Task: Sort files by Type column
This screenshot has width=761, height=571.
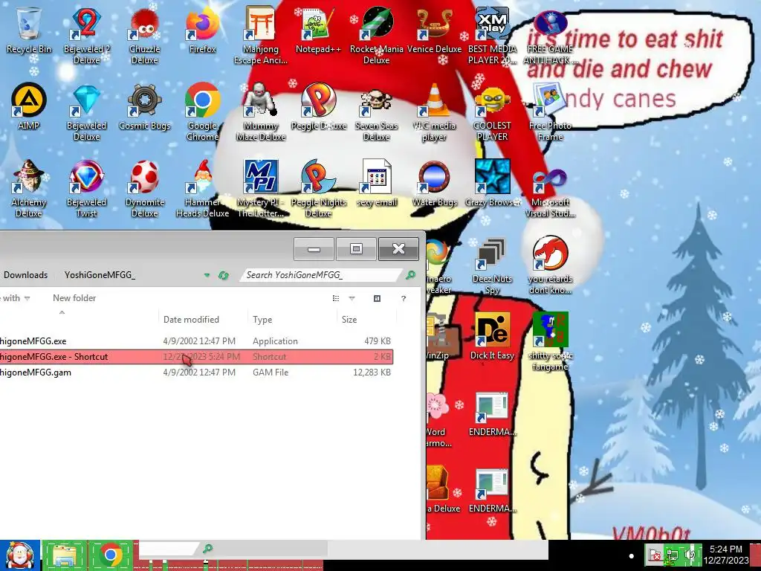Action: (x=262, y=320)
